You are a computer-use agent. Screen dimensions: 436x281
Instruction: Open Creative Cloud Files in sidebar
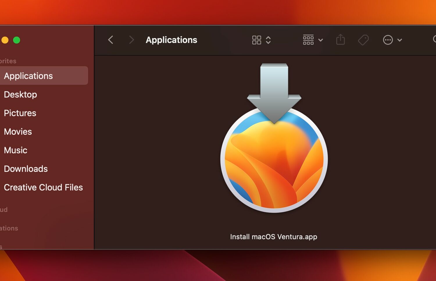44,187
